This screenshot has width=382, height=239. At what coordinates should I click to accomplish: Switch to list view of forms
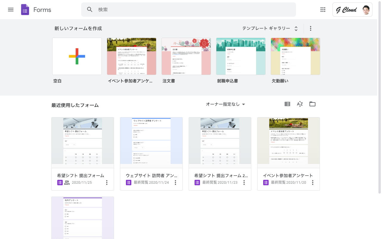pyautogui.click(x=287, y=104)
